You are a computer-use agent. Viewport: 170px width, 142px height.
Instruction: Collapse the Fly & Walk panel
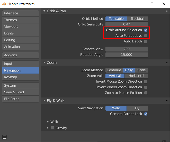coord(44,101)
